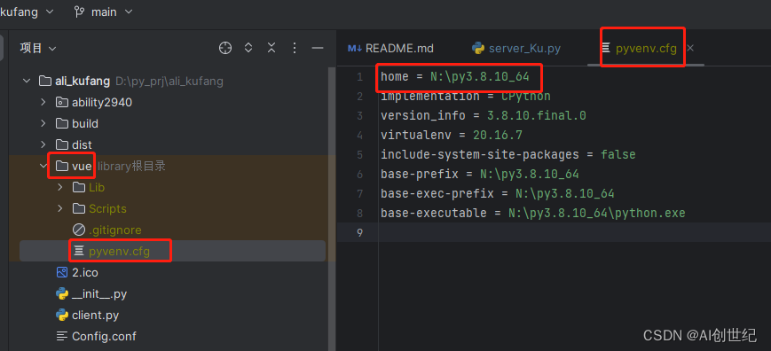Click the folder icon of vue
Viewport: 771px width, 351px height.
click(61, 166)
